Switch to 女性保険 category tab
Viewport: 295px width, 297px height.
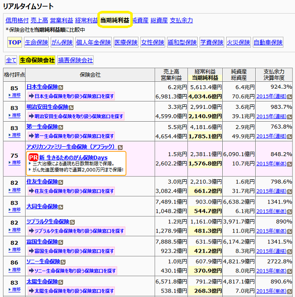[x=152, y=42]
